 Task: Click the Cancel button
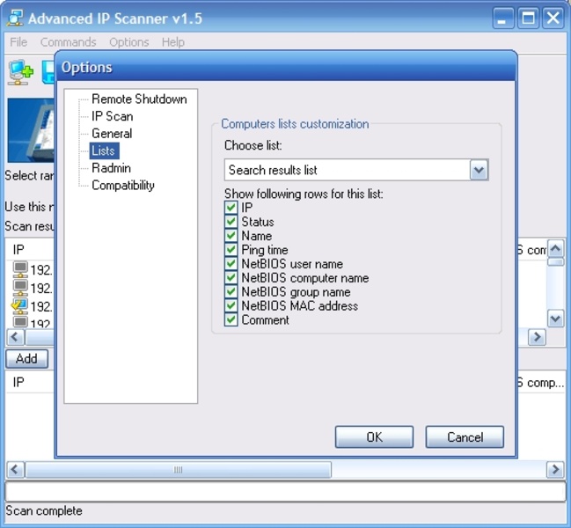pyautogui.click(x=465, y=436)
